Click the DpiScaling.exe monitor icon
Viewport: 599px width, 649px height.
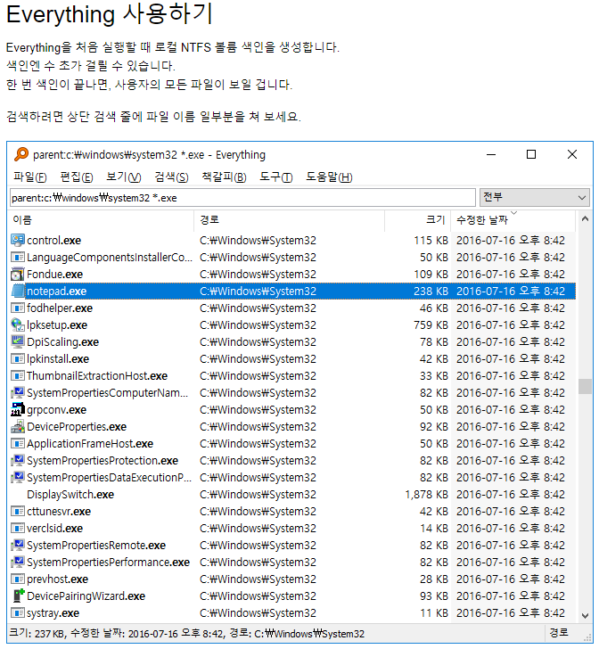[18, 342]
